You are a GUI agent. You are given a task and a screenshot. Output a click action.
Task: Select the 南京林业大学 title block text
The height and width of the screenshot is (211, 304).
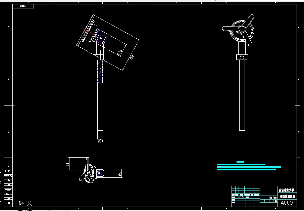(286, 190)
